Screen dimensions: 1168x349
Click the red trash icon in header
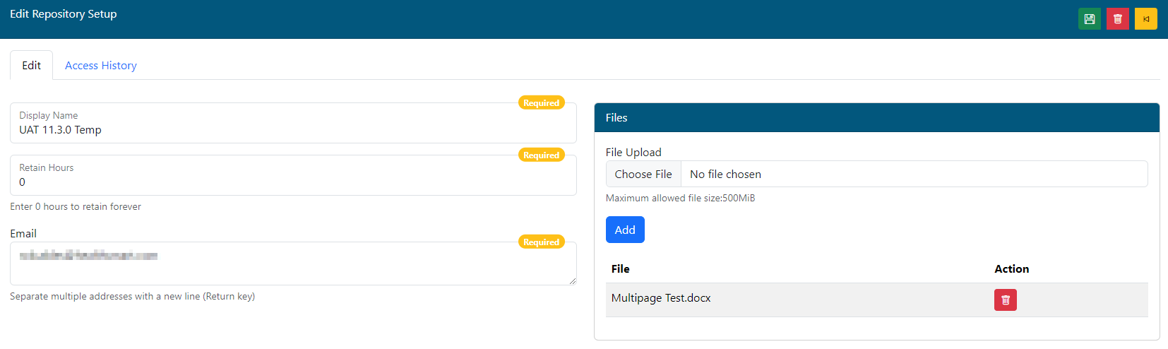(1117, 19)
